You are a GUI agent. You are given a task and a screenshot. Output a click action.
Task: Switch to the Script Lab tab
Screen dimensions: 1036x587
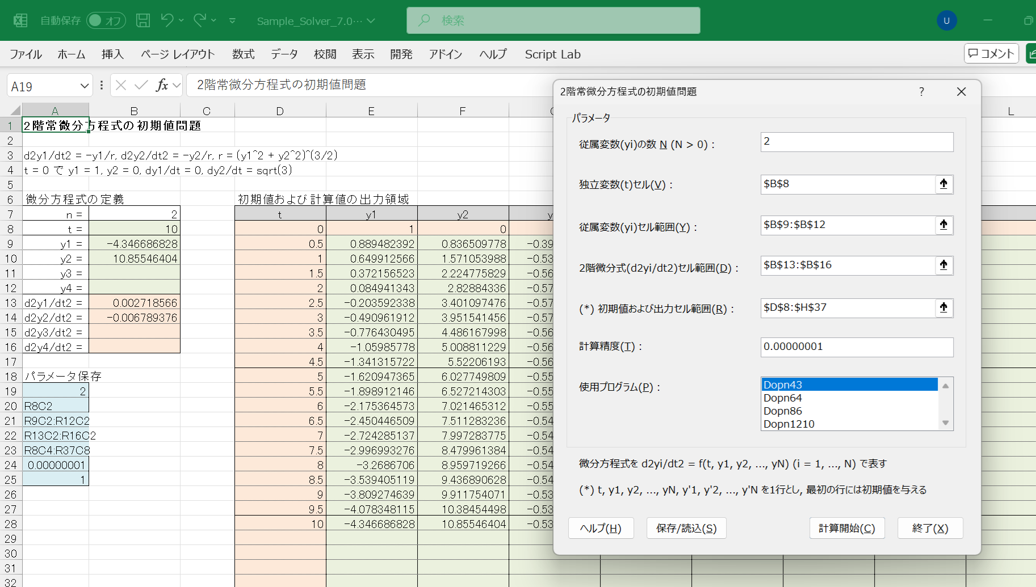pos(552,54)
